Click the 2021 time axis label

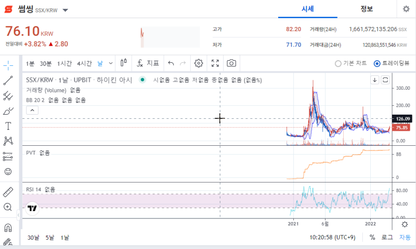point(293,224)
